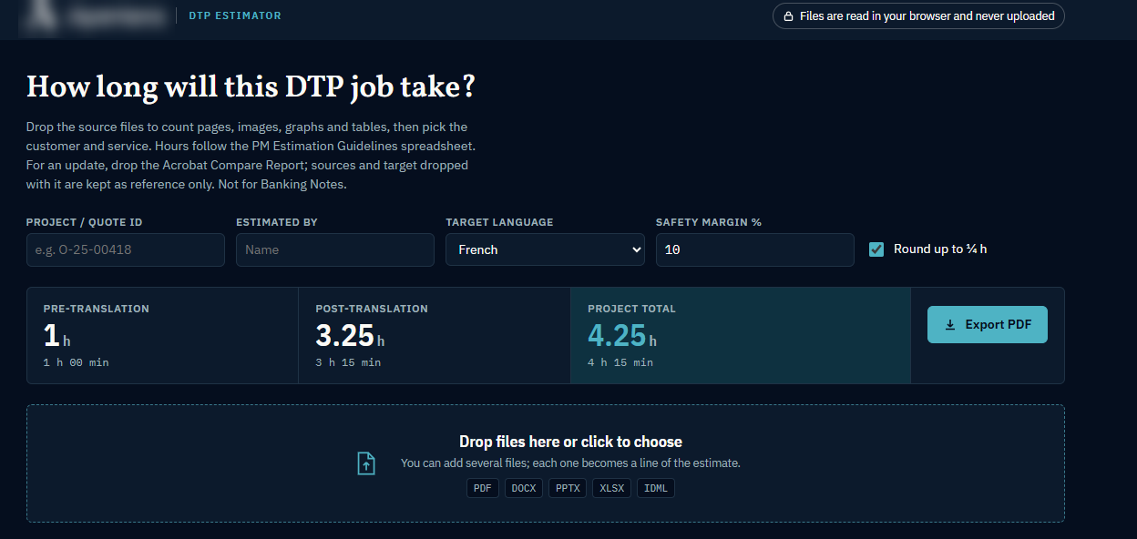Click the '3 h 15 min' text
Image resolution: width=1137 pixels, height=539 pixels.
point(348,362)
